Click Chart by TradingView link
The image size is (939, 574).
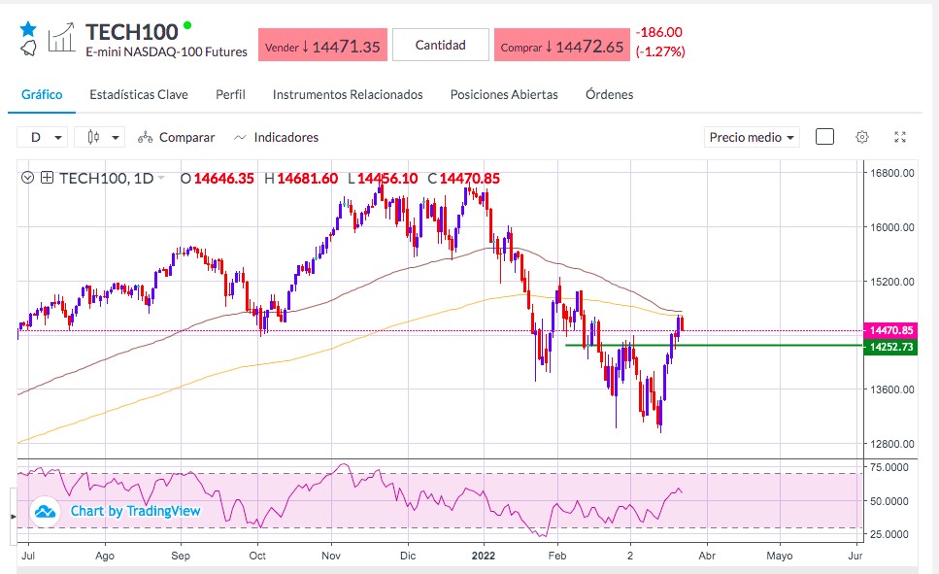coord(135,511)
